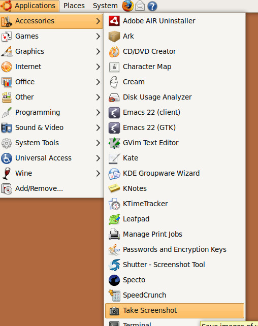The width and height of the screenshot is (258, 326).
Task: Expand the Other submenu arrow
Action: (x=98, y=97)
